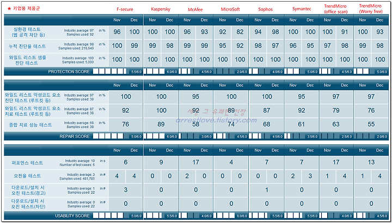
Task: Select TrendMicro Worry free's 종합 치료 value 55
Action: [x=371, y=124]
